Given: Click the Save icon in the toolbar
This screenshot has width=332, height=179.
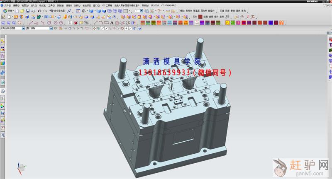Looking at the screenshot, I should 27,11.
